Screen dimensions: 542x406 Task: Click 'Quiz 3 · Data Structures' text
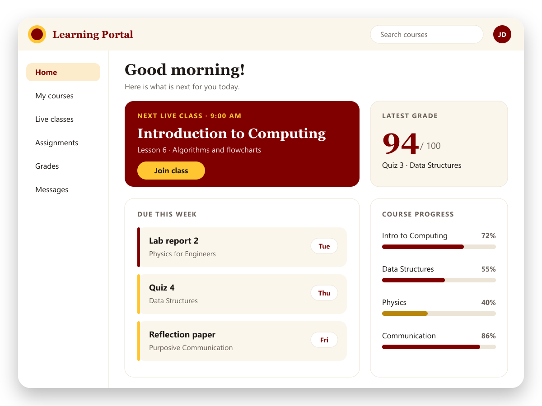coord(422,165)
